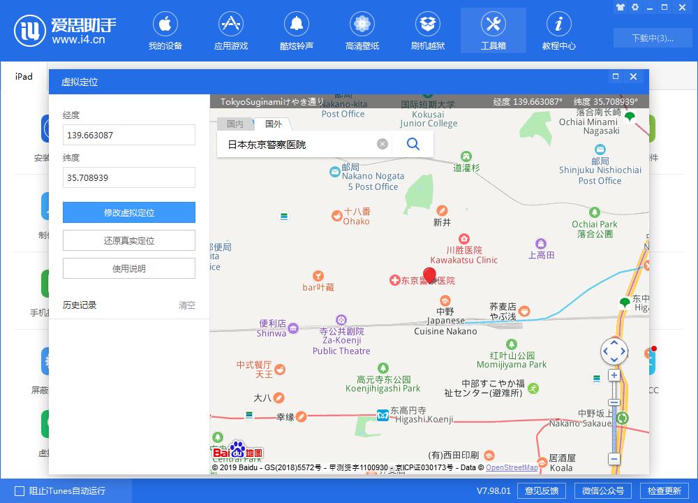Open the 刷机越狱 flash and jailbreak tool
The height and width of the screenshot is (503, 698).
[428, 29]
